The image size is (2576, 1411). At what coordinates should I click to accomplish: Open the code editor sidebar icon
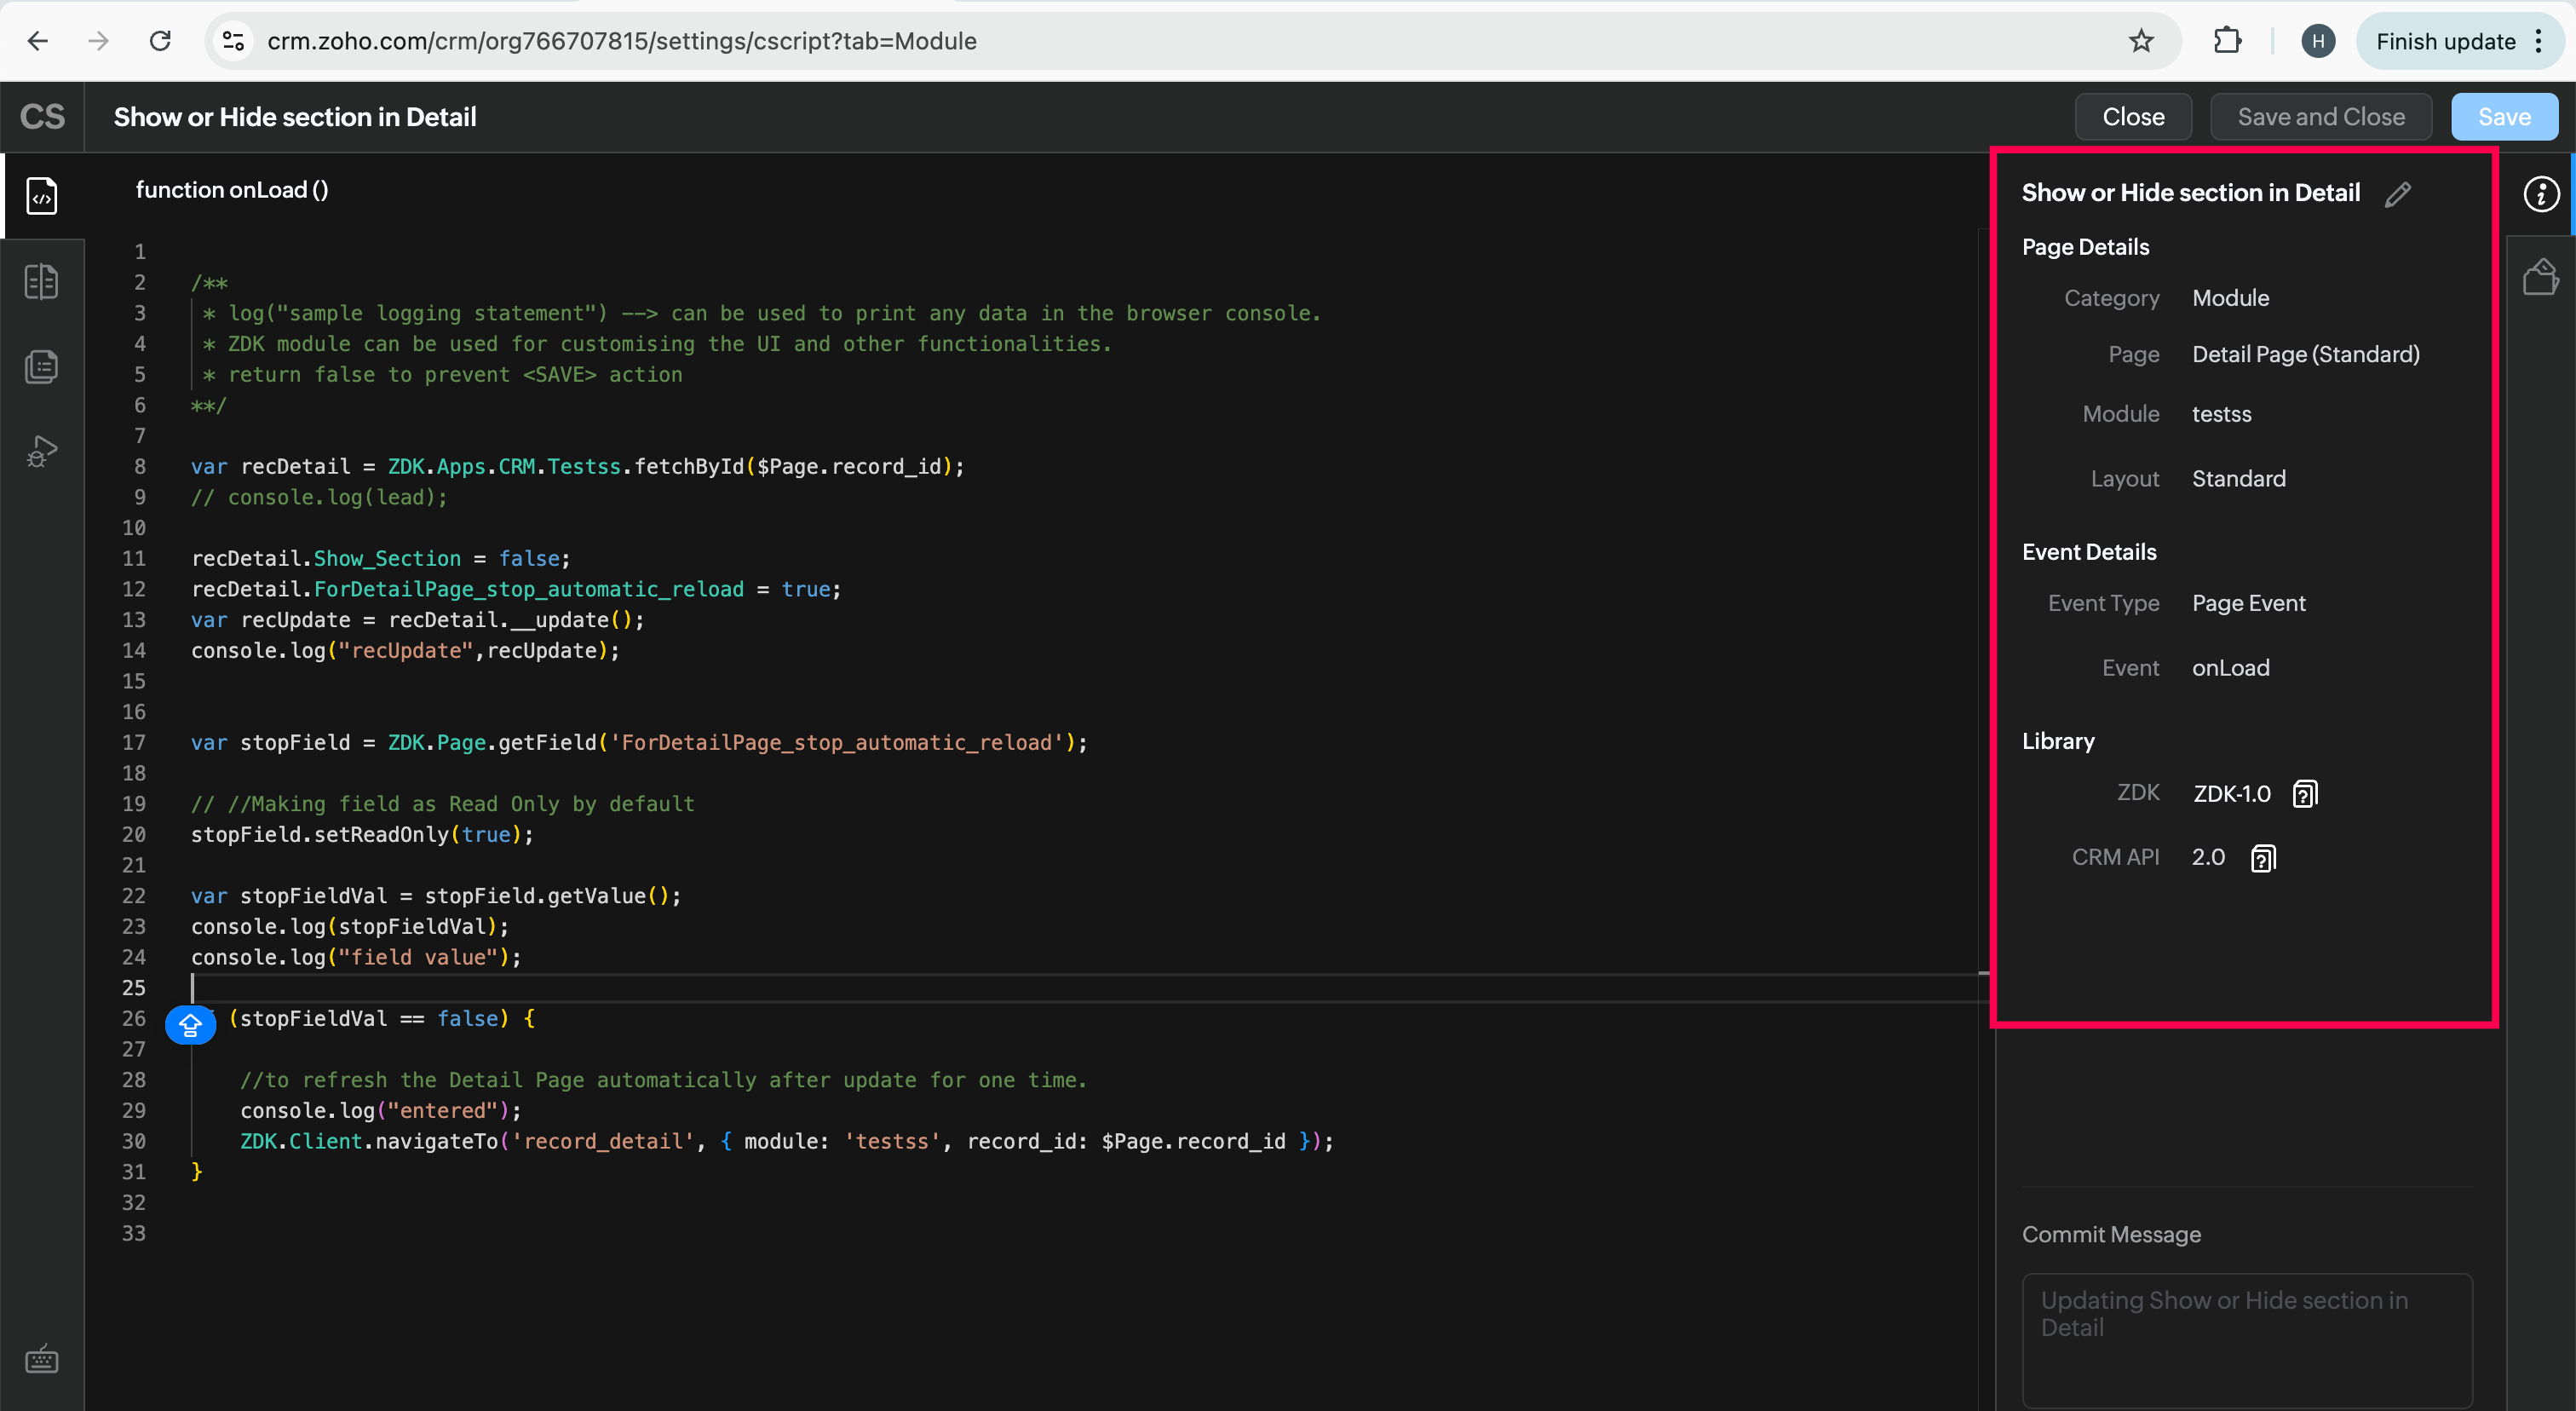[42, 196]
